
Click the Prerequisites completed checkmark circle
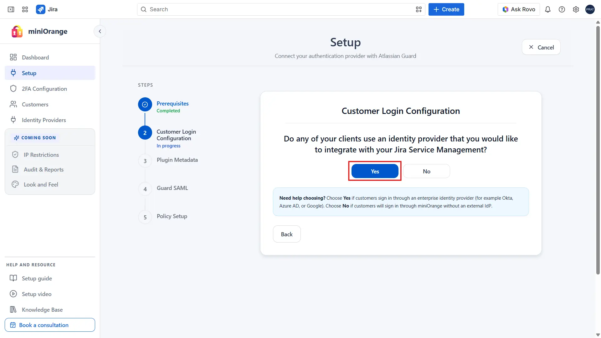145,105
